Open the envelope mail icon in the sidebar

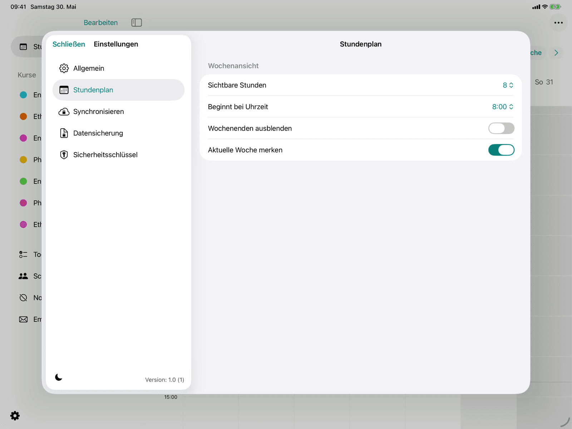[x=23, y=319]
